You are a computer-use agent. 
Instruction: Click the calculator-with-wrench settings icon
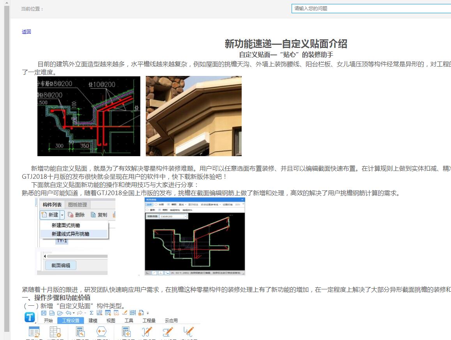pyautogui.click(x=80, y=332)
